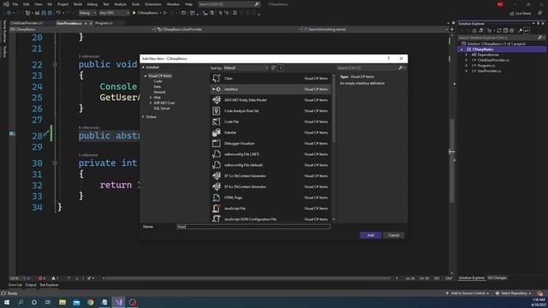
Task: Click Select Repository in status bar
Action: [514, 293]
